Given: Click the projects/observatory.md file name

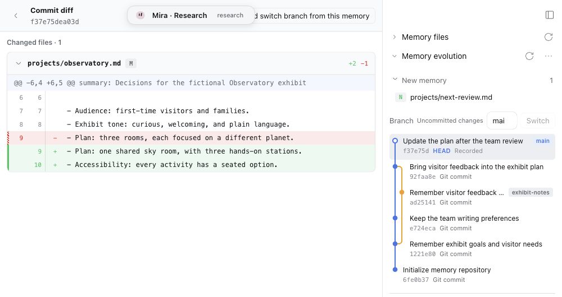Looking at the screenshot, I should click(x=74, y=63).
